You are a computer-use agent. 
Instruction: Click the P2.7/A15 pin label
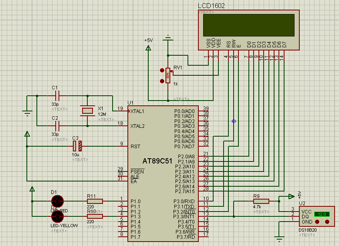185,191
